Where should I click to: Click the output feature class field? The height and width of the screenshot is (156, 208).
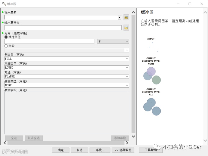click(x=63, y=28)
